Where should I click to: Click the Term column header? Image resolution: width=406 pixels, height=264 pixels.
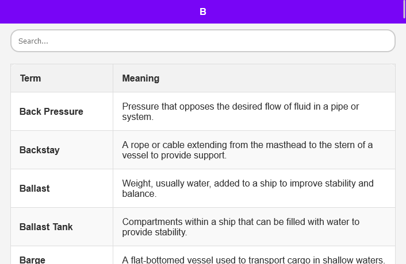click(x=30, y=78)
